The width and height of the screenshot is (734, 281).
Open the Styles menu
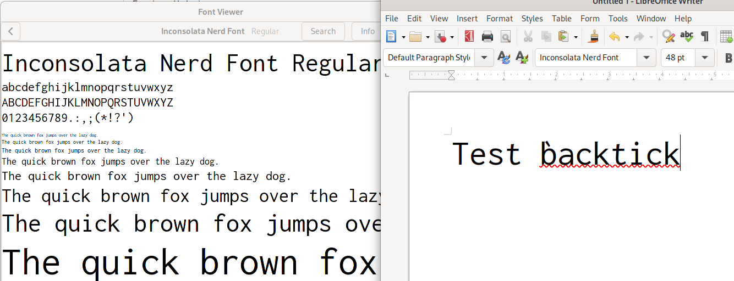click(x=532, y=19)
